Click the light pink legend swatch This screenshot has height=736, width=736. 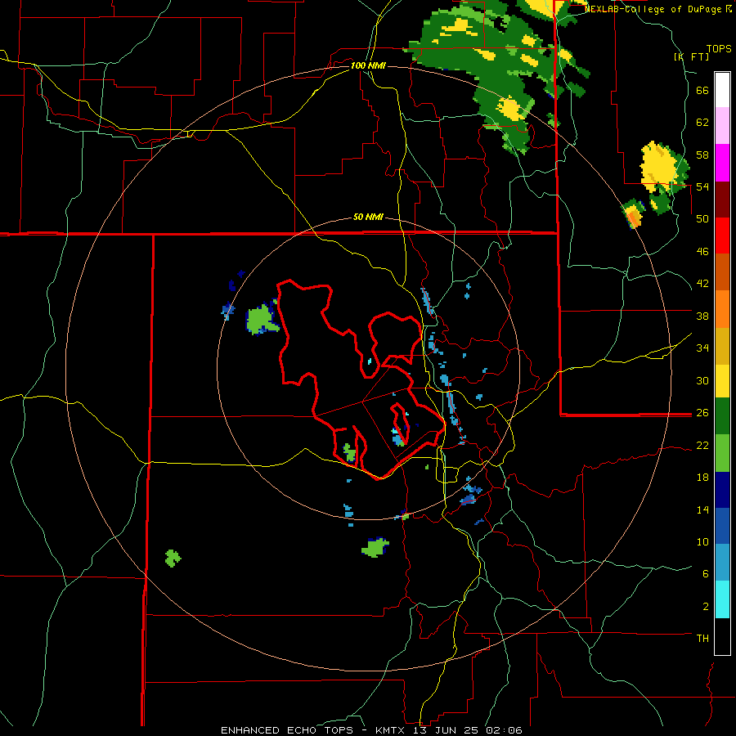click(x=722, y=126)
